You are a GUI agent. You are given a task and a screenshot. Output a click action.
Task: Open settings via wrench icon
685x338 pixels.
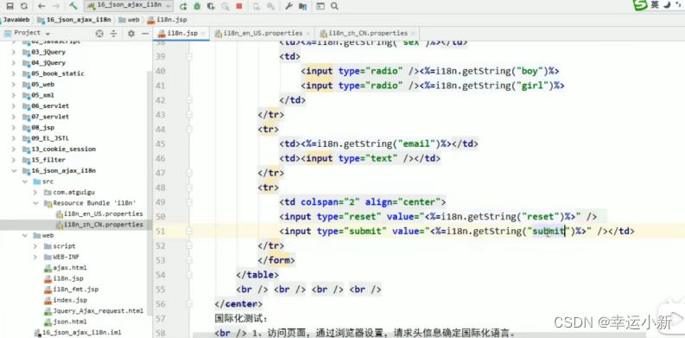(289, 6)
